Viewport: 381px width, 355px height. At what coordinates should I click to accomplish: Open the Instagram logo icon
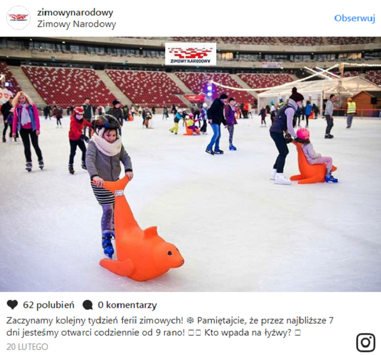pyautogui.click(x=366, y=343)
